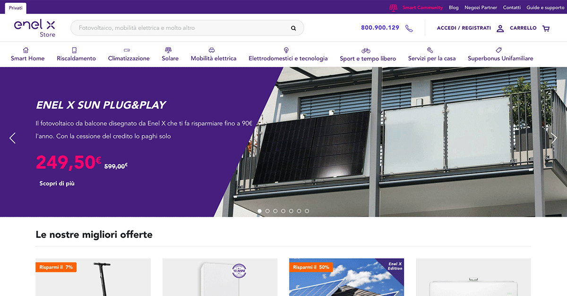Viewport: 567px width, 296px height.
Task: Open Smart Home category via house icon
Action: point(26,50)
